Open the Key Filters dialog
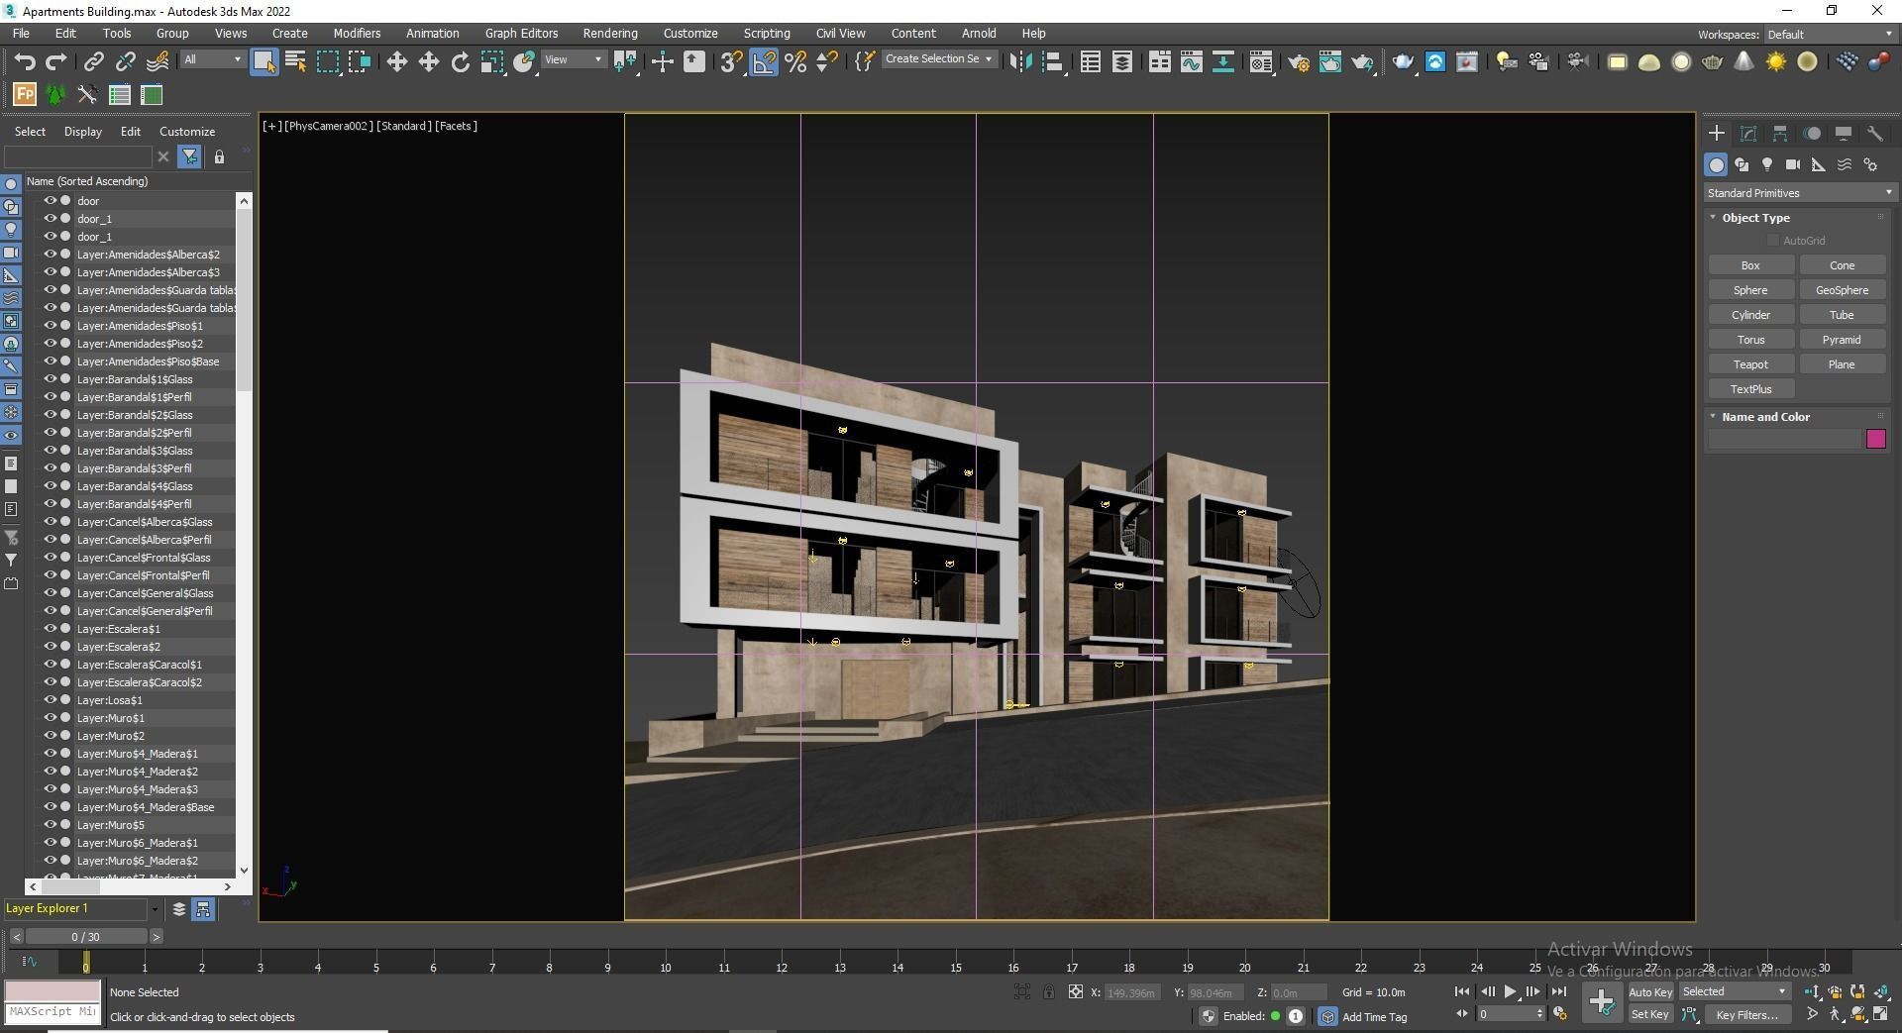This screenshot has height=1033, width=1902. [1747, 1014]
